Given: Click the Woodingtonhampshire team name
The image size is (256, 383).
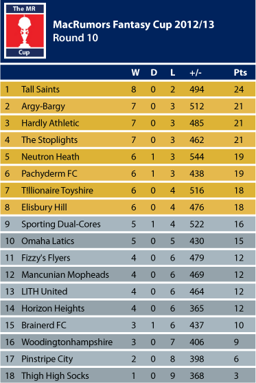Looking at the screenshot, I should click(x=67, y=342).
